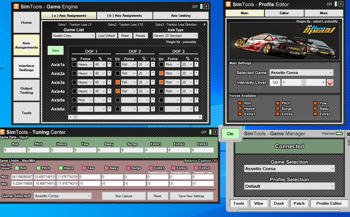Toggle Pitch Max/Min option in Tuning Center
Screen dimensions: 350x217
pos(39,168)
